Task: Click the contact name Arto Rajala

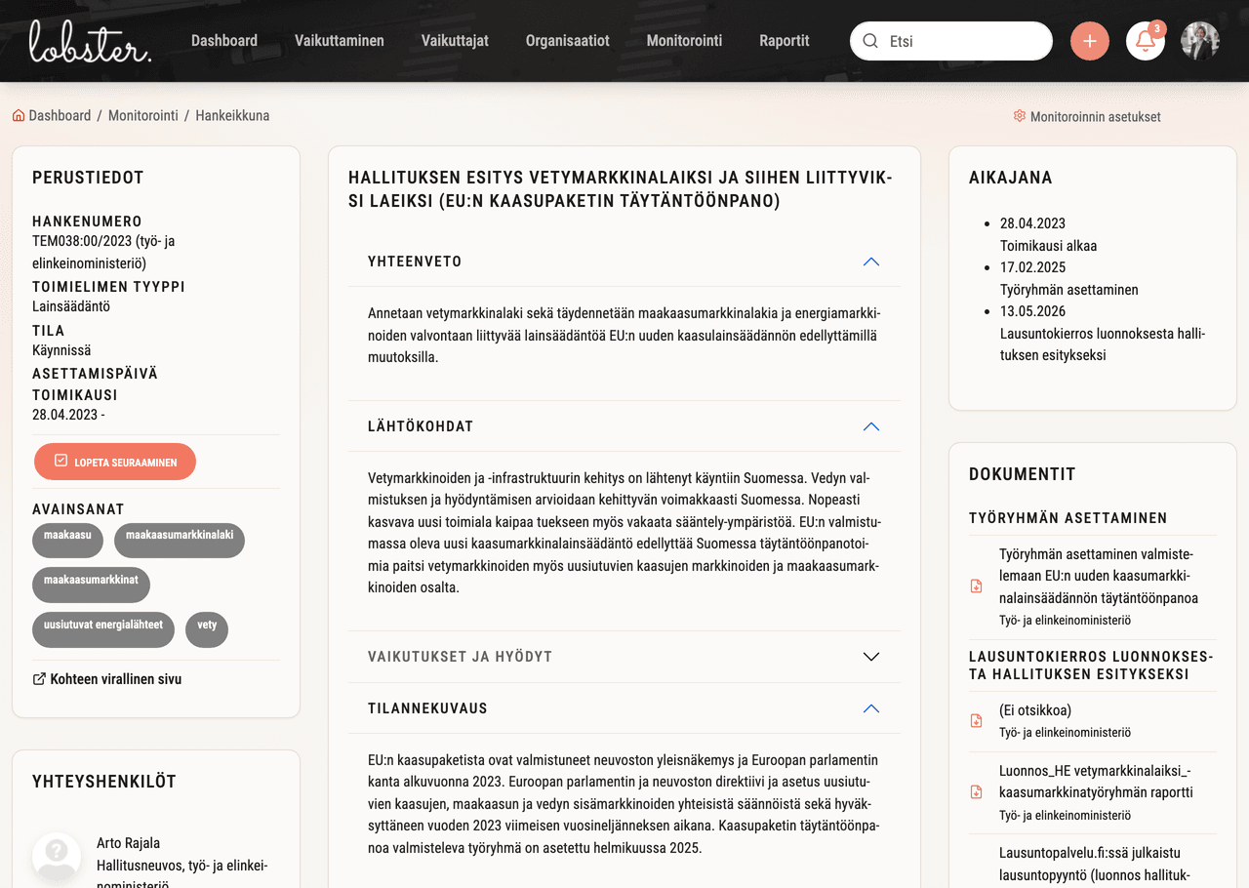Action: 128,843
